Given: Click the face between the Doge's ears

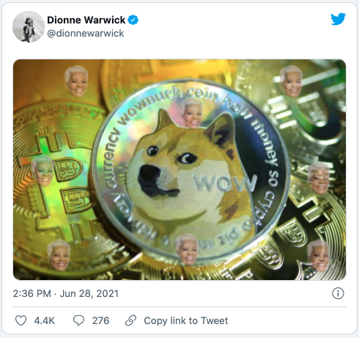Looking at the screenshot, I should [x=191, y=114].
